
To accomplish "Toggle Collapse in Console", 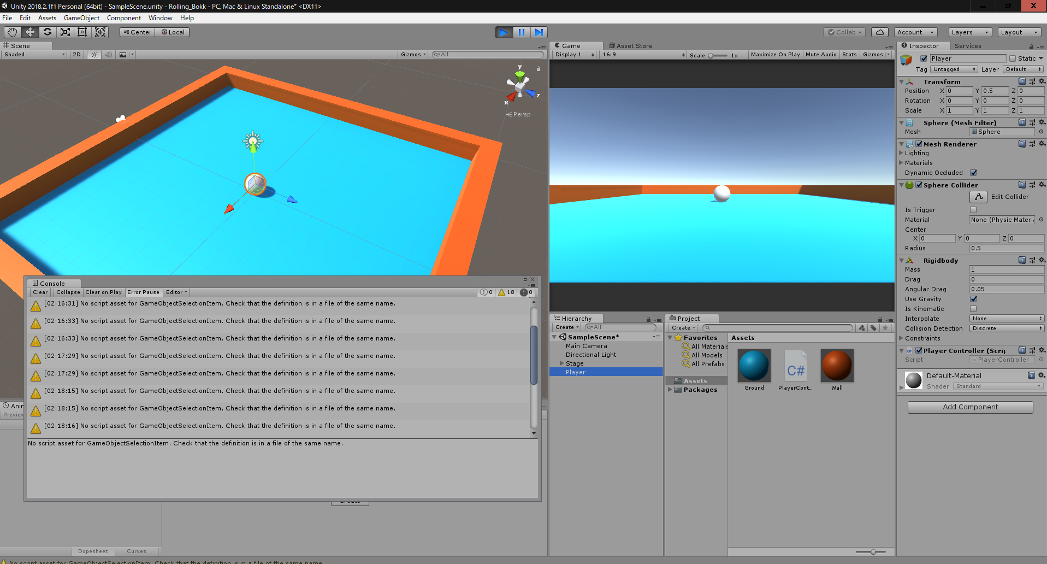I will pos(68,292).
